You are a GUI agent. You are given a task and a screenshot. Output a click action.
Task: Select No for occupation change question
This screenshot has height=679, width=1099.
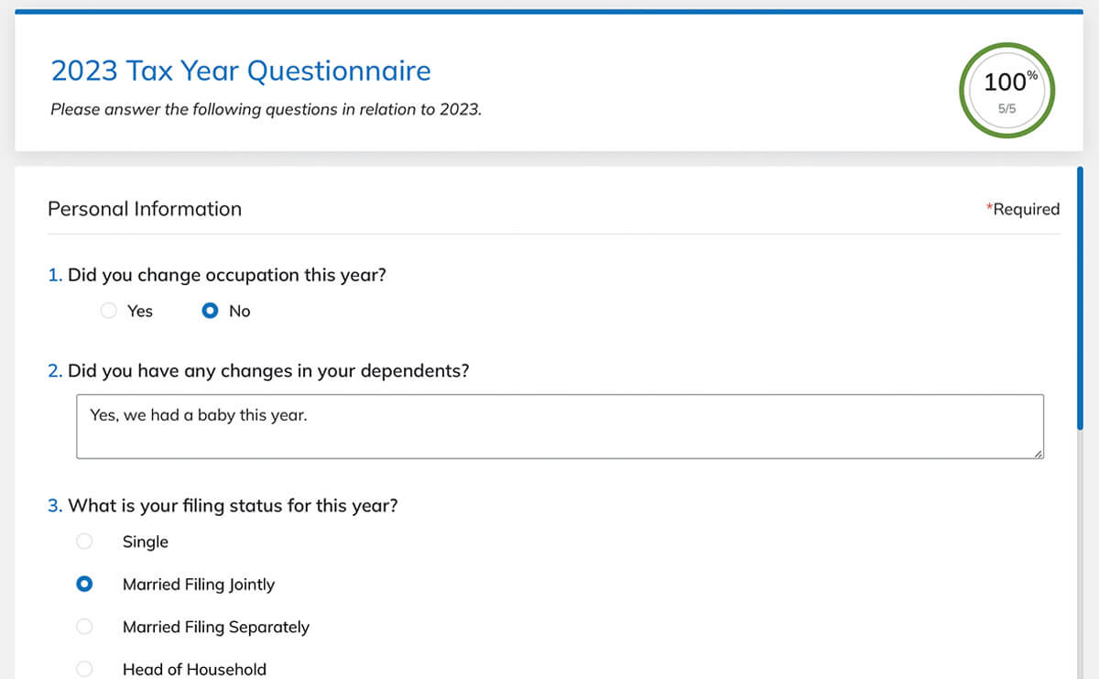click(x=210, y=311)
